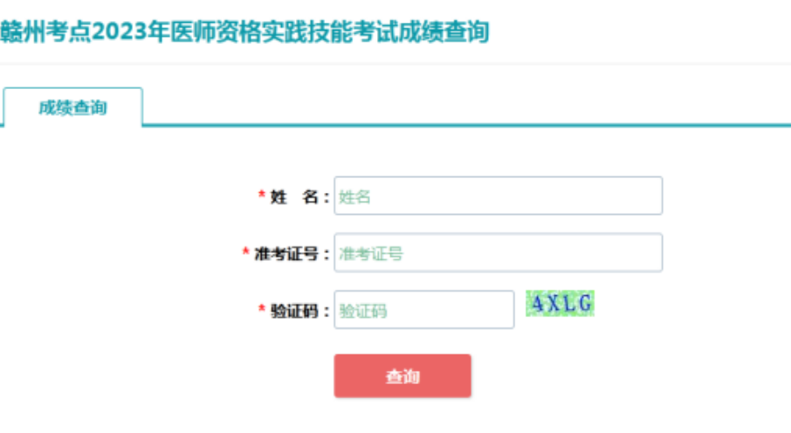Click the digit 4 in the captcha
The image size is (791, 433).
click(x=537, y=303)
